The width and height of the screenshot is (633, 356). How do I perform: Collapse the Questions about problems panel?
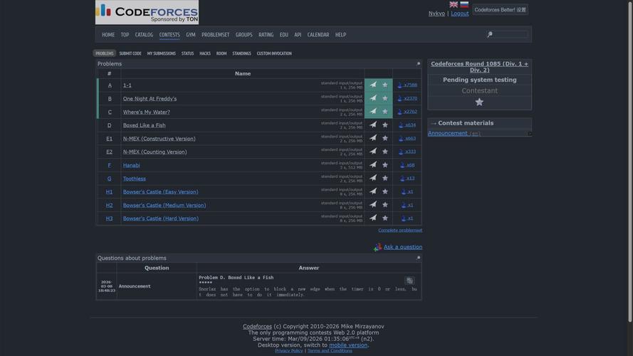click(x=418, y=258)
